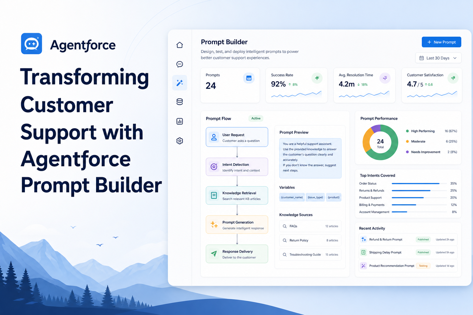Image resolution: width=473 pixels, height=315 pixels.
Task: Click the Prompt Preview text box
Action: (x=310, y=158)
